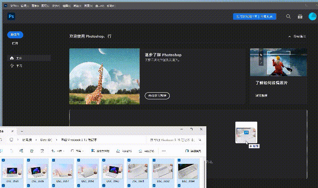Select the DSC_3560 laptop photo thumbnail

(x=113, y=171)
